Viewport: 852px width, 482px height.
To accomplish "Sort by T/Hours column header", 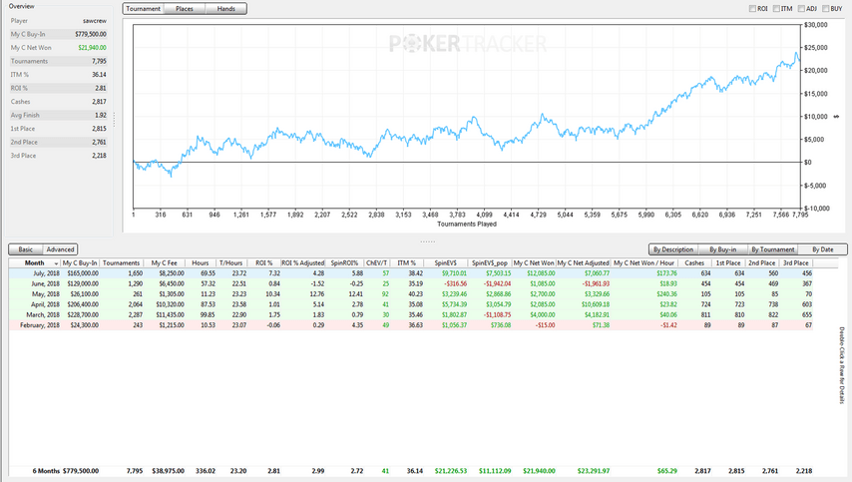I will pyautogui.click(x=230, y=263).
